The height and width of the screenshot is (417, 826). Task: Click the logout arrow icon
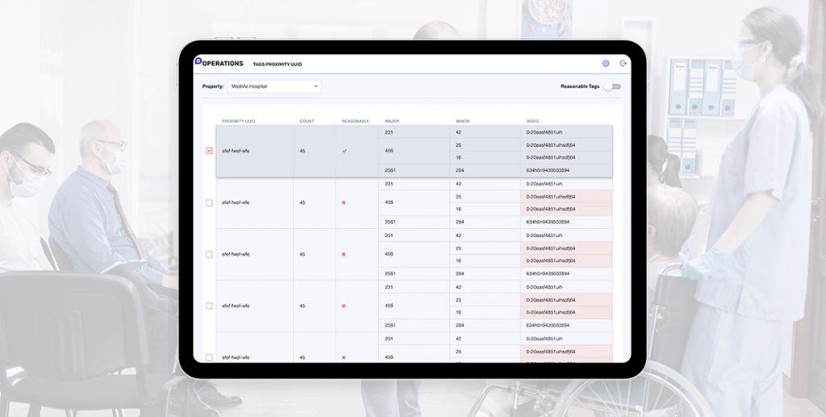pos(624,63)
